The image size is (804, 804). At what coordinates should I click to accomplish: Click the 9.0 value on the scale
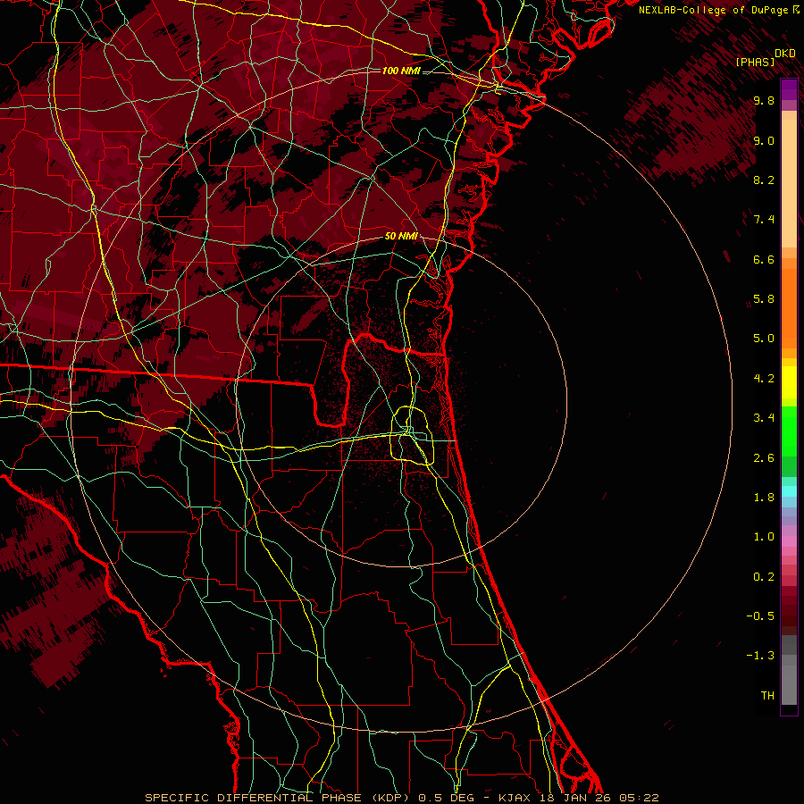click(x=764, y=140)
